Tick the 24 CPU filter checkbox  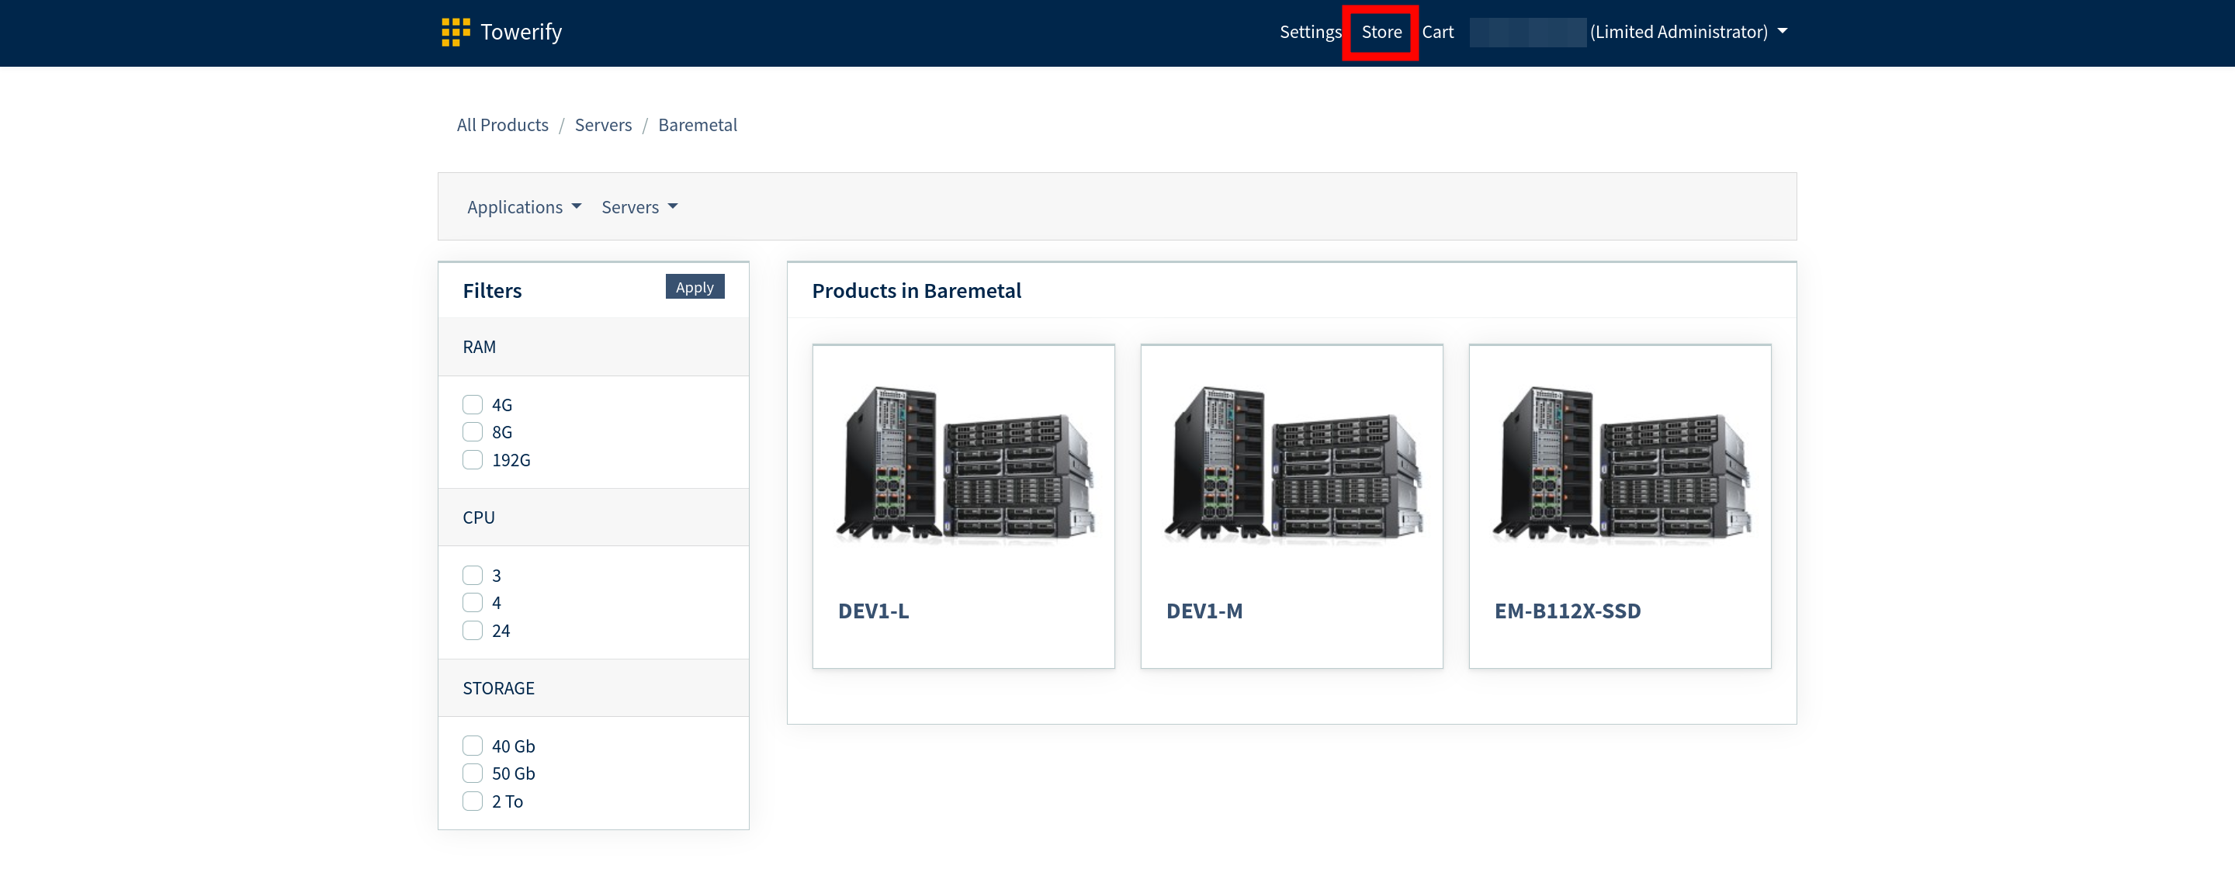pyautogui.click(x=472, y=630)
